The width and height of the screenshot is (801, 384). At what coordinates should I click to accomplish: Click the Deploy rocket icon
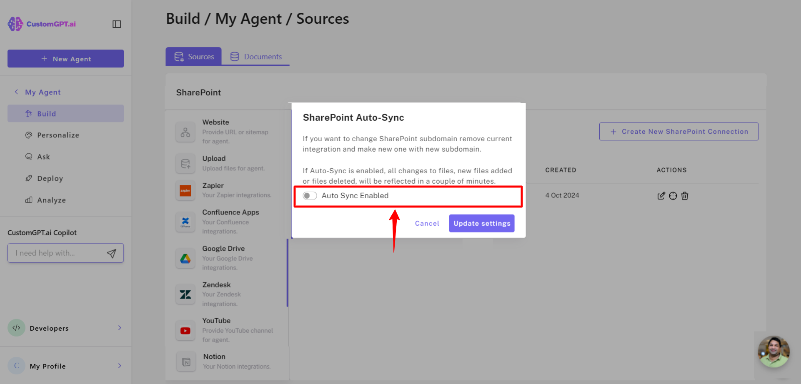[29, 178]
